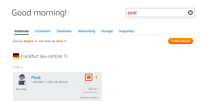Select the Networking tab
This screenshot has width=205, height=102.
(86, 31)
